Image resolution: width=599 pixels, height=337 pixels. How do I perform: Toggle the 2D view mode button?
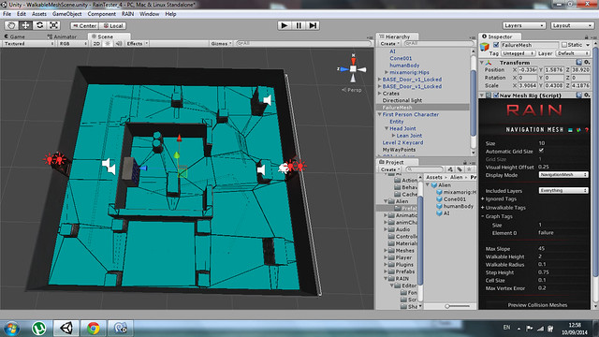click(x=96, y=44)
